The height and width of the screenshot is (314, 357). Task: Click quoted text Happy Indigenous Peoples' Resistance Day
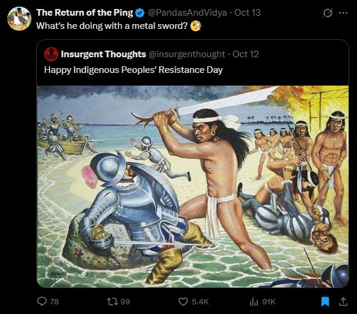point(133,70)
